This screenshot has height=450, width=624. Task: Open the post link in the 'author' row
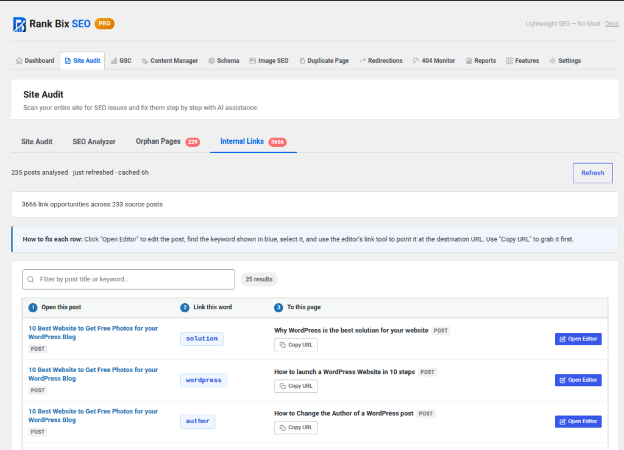coord(93,415)
